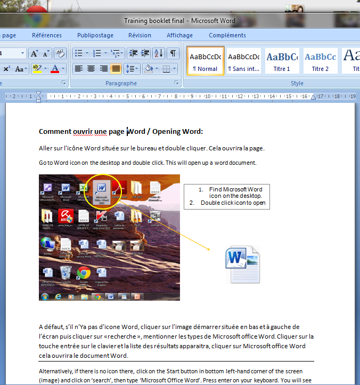This screenshot has width=360, height=385.
Task: Sort text with the A-Z icon
Action: click(x=158, y=53)
